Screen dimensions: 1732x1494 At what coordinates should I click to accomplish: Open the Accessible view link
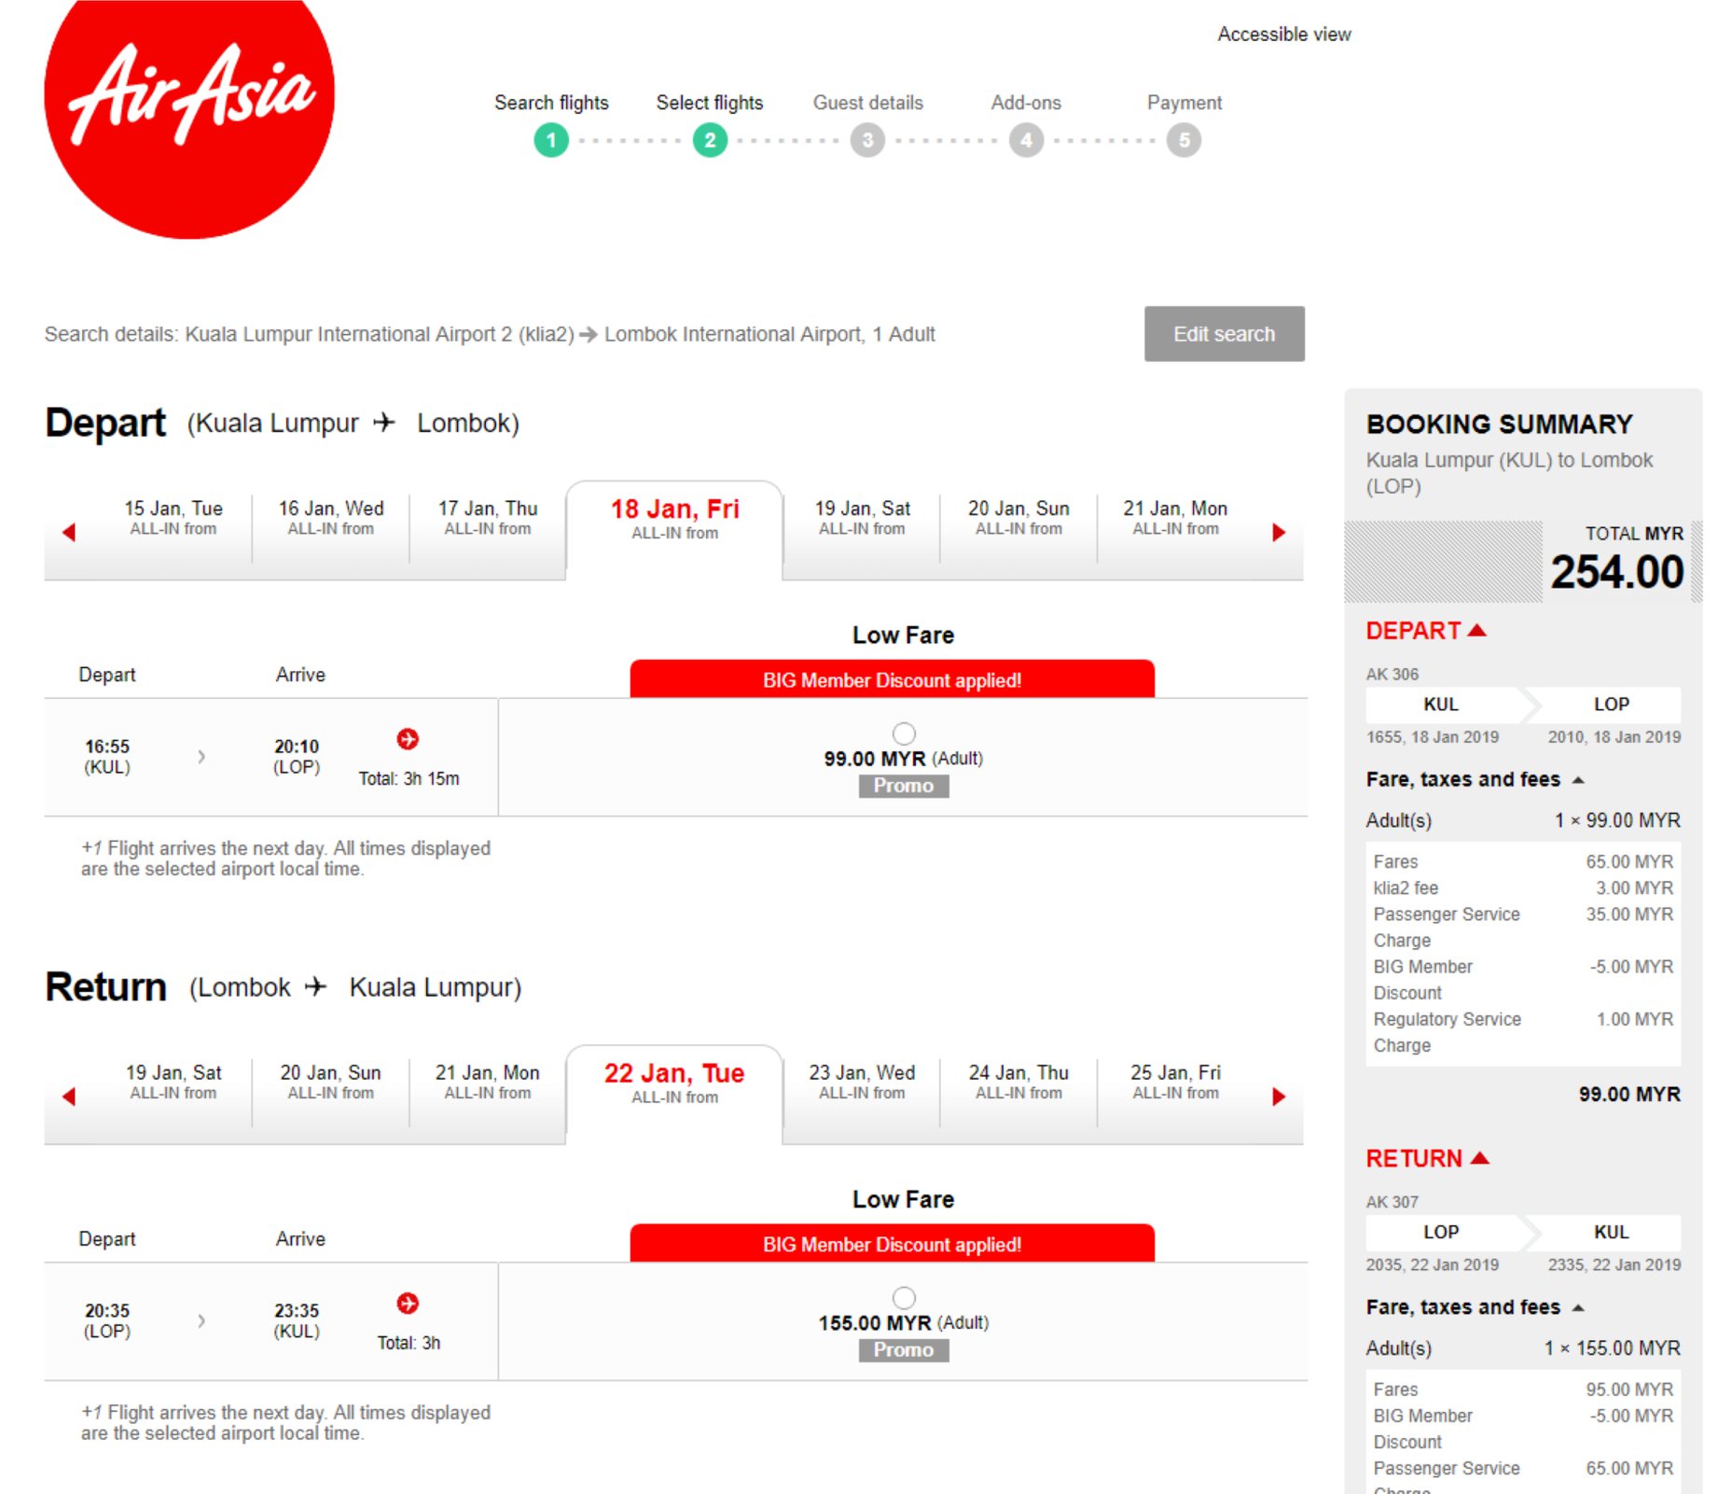(x=1283, y=35)
